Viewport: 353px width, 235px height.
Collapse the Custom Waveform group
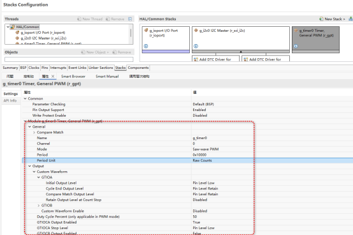(x=34, y=172)
